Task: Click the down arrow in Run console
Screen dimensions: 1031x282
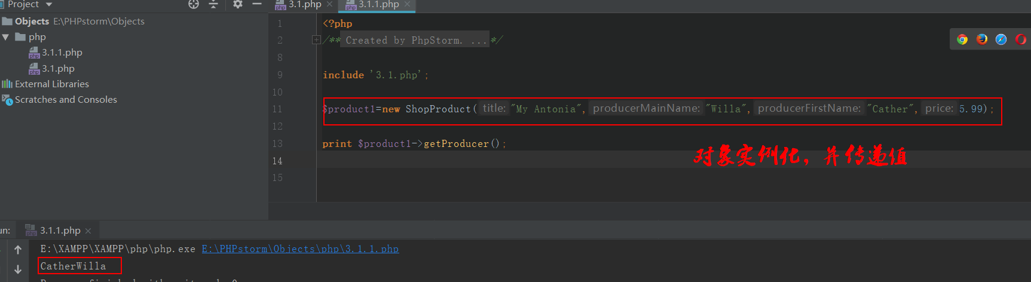Action: (18, 269)
